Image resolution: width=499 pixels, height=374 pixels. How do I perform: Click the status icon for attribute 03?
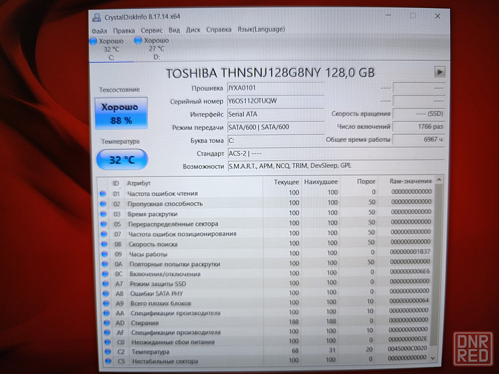[103, 214]
